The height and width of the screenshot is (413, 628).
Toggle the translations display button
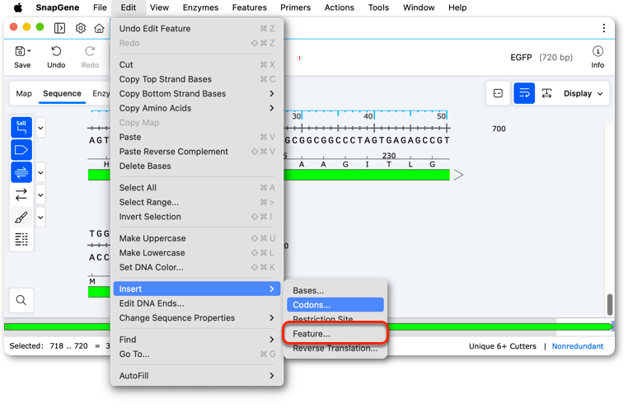click(x=21, y=172)
